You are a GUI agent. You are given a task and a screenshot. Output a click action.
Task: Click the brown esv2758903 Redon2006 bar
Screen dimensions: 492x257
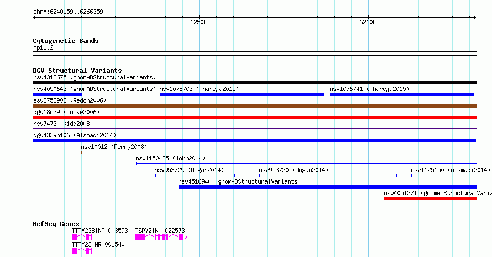[x=254, y=106]
